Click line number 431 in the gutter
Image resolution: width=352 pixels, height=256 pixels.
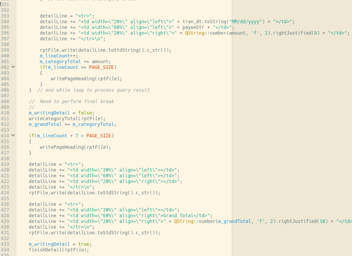point(5,233)
